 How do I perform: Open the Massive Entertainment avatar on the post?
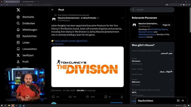pos(54,19)
